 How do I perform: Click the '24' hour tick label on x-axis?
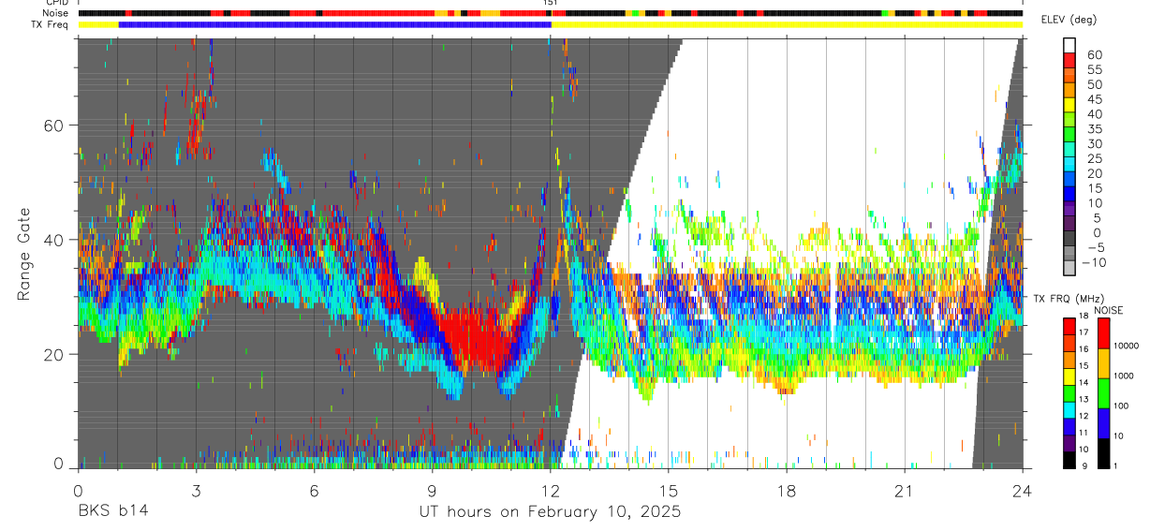(x=1023, y=490)
